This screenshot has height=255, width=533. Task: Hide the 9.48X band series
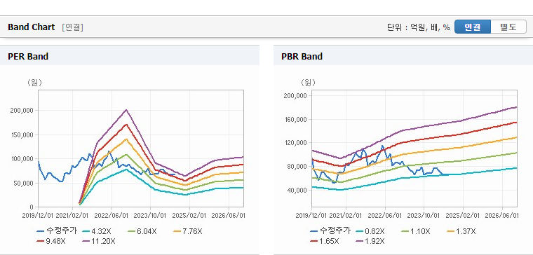tap(52, 242)
